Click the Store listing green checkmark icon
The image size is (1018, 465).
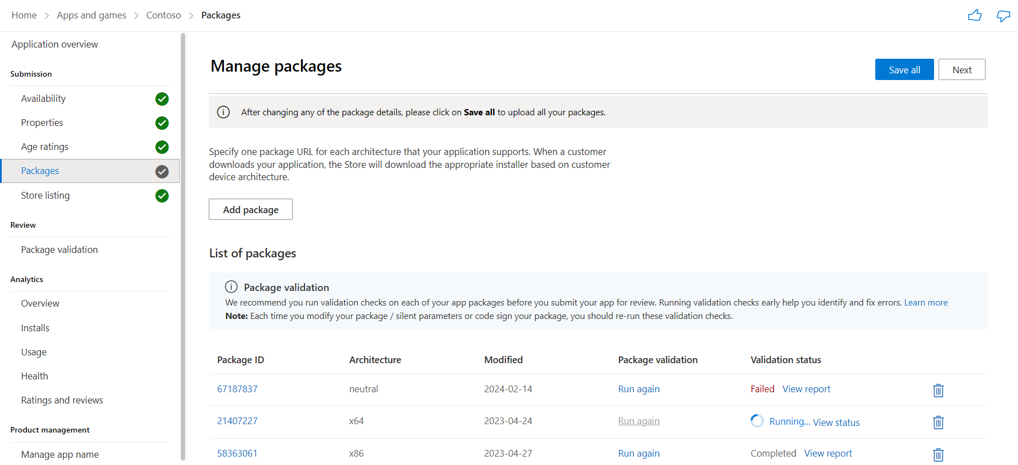click(x=162, y=196)
